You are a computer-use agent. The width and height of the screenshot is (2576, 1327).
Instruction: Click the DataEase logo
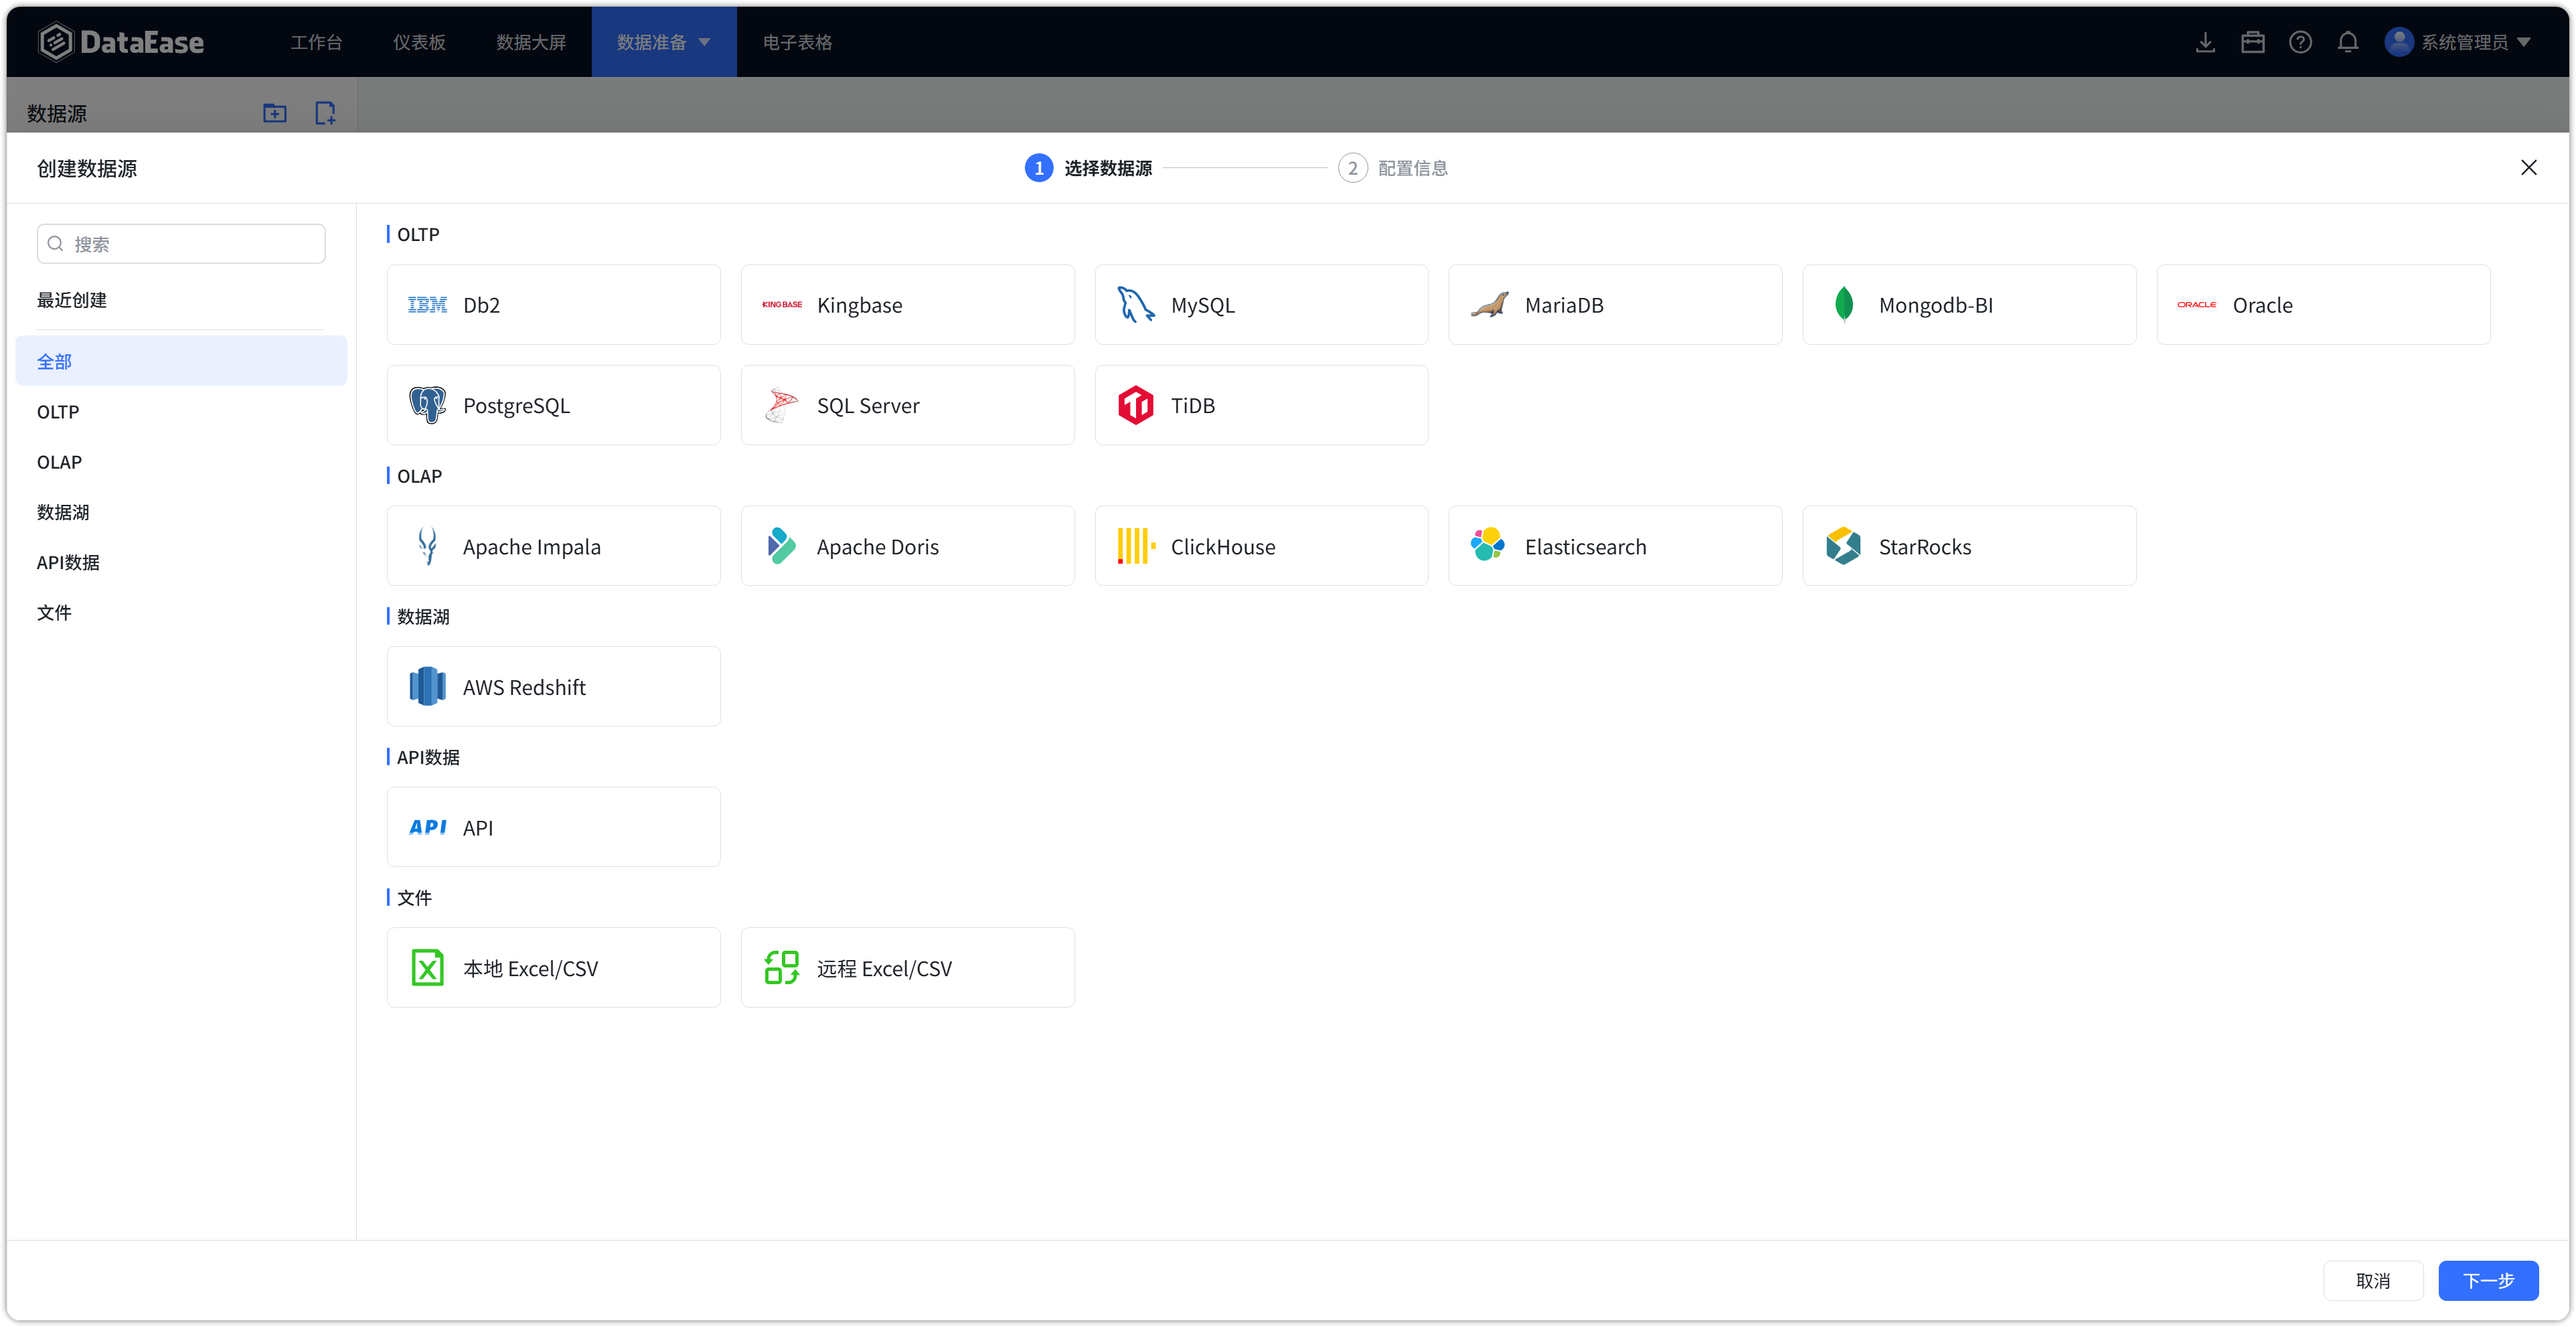click(x=121, y=42)
